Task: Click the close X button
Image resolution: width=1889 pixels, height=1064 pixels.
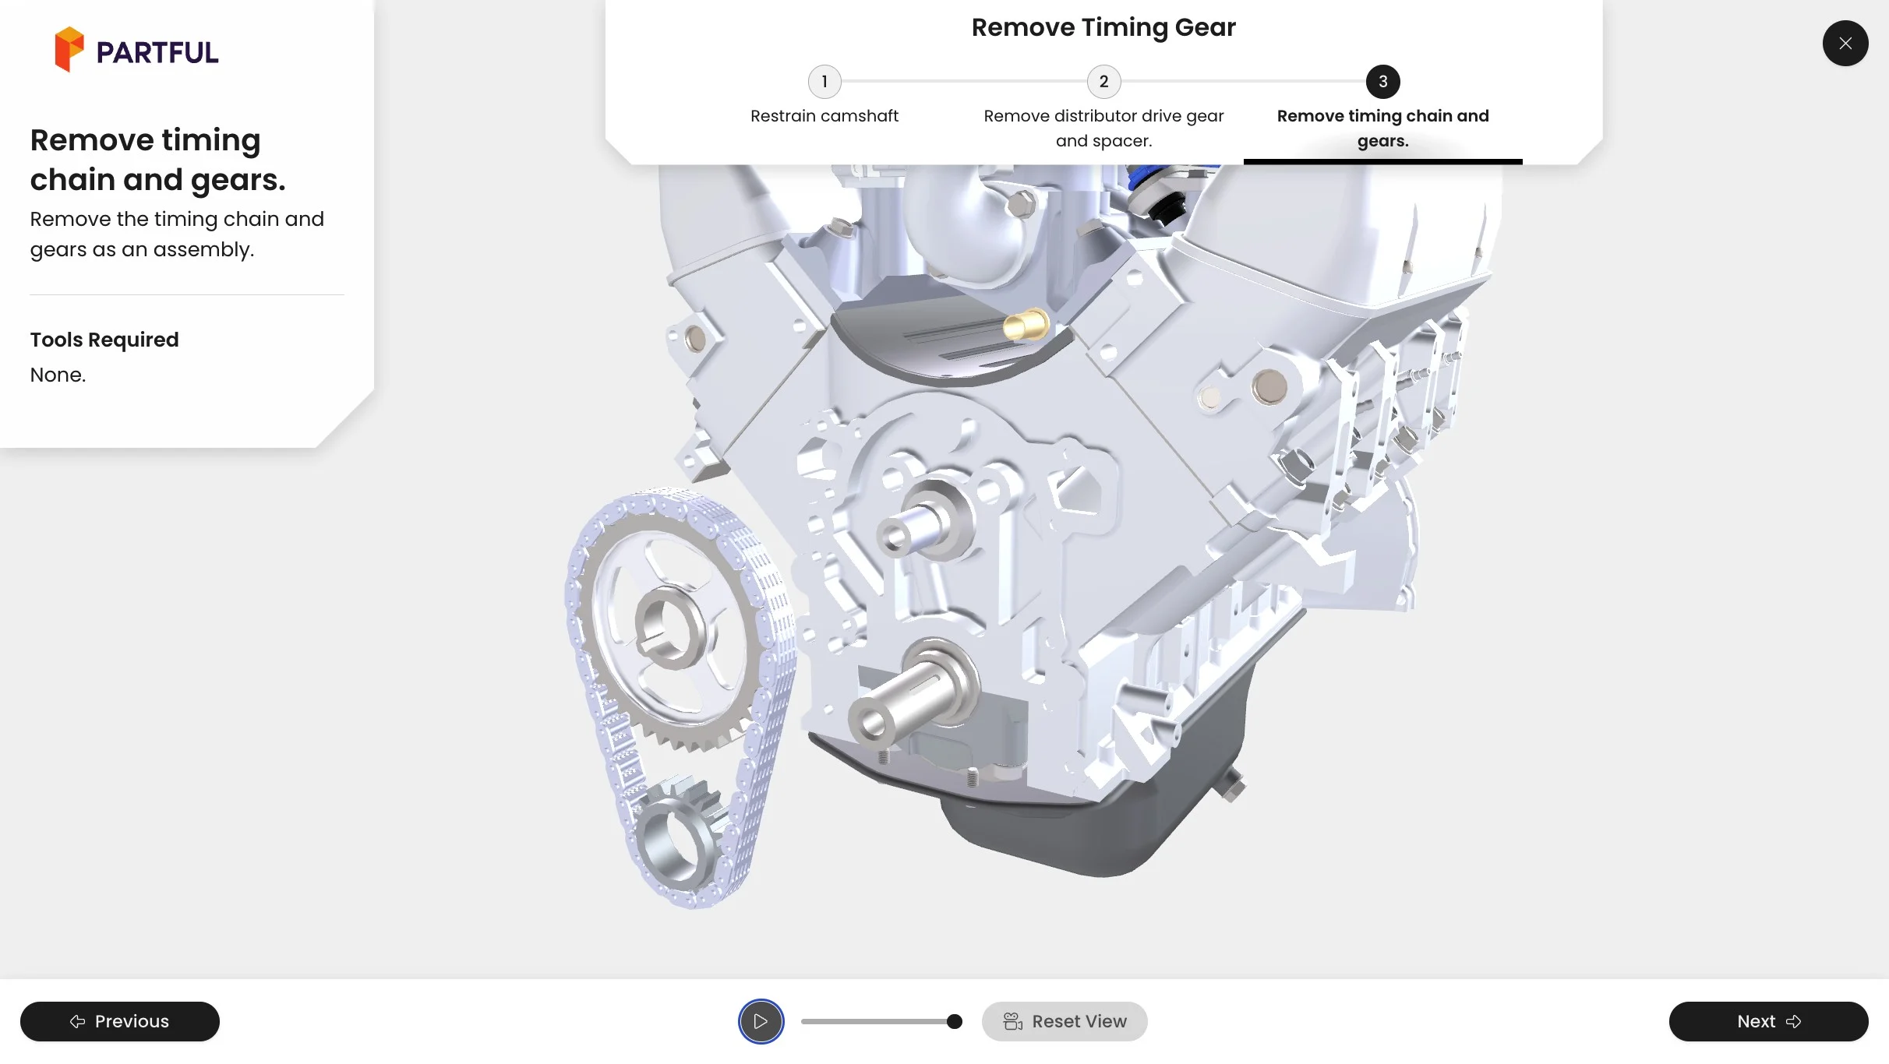Action: (x=1845, y=44)
